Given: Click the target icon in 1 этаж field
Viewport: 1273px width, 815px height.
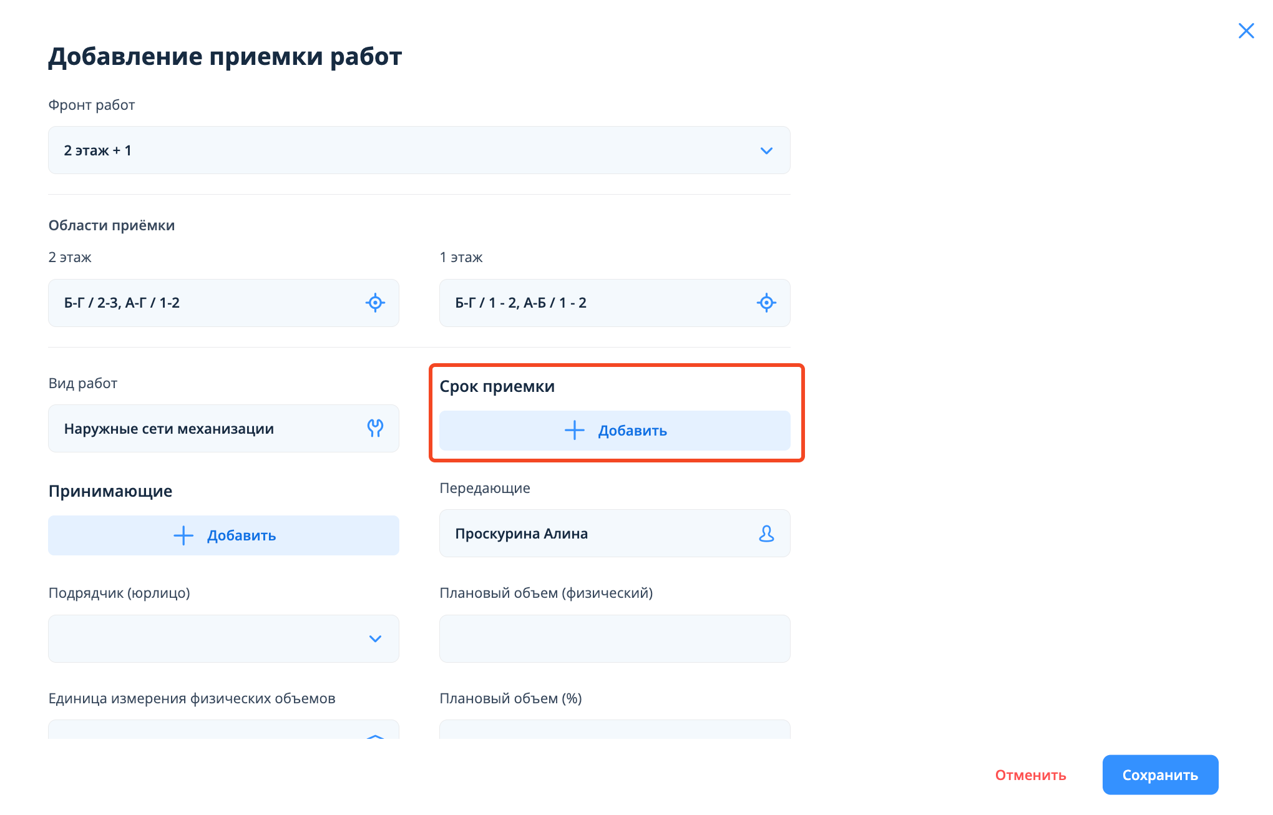Looking at the screenshot, I should pos(766,303).
